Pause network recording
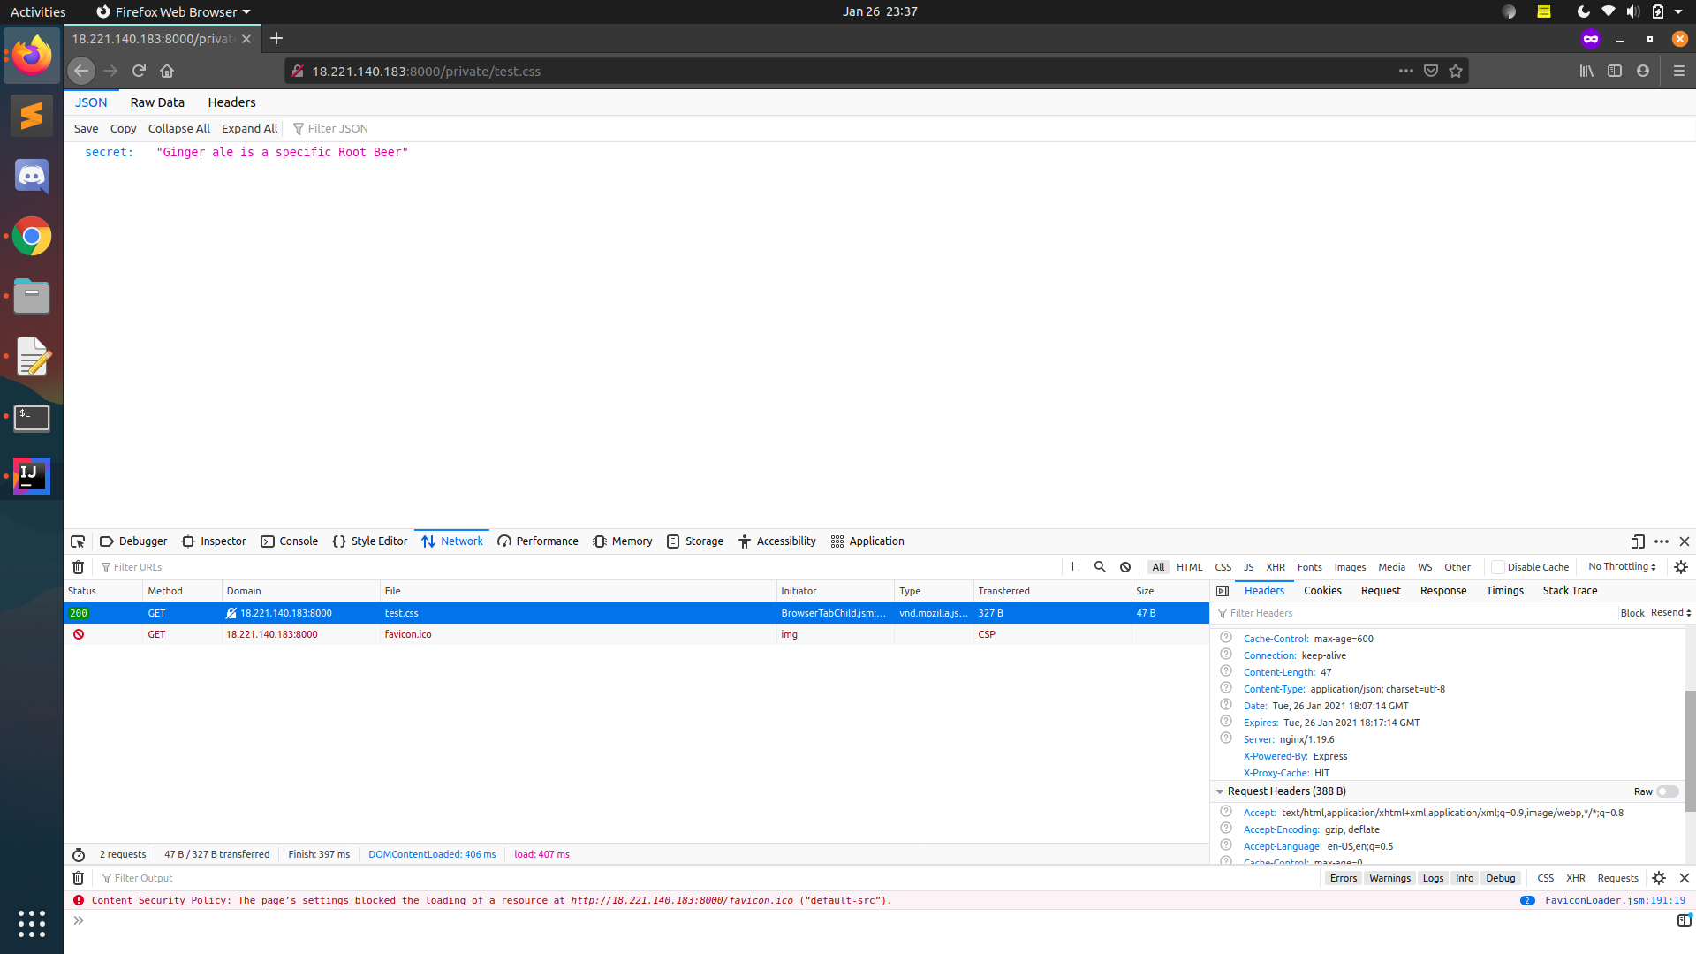 (1075, 567)
